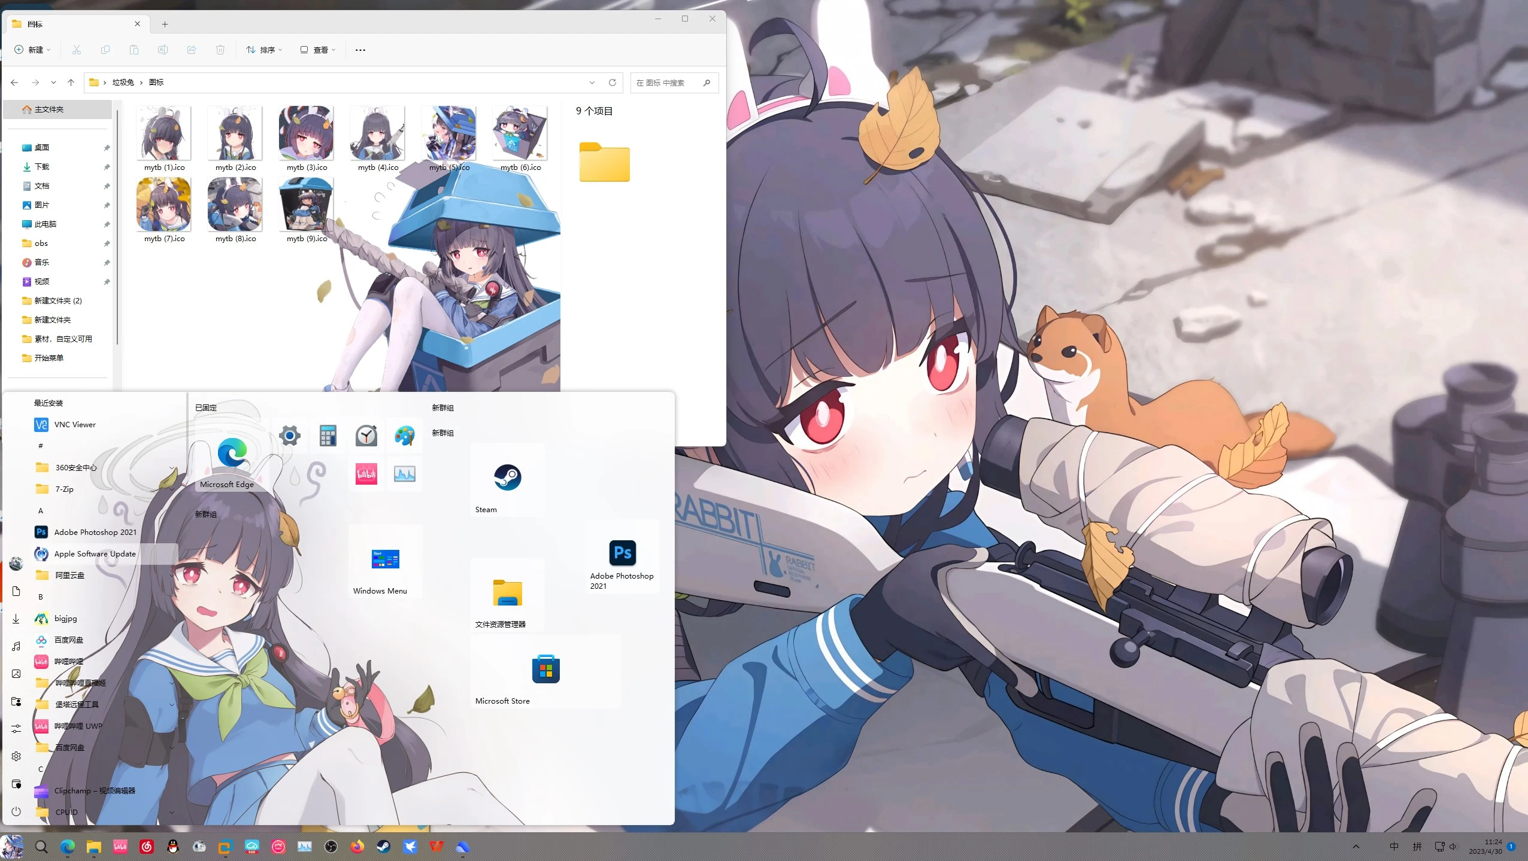Image resolution: width=1528 pixels, height=861 pixels.
Task: Open 文件资源管理器 tile
Action: tap(507, 594)
